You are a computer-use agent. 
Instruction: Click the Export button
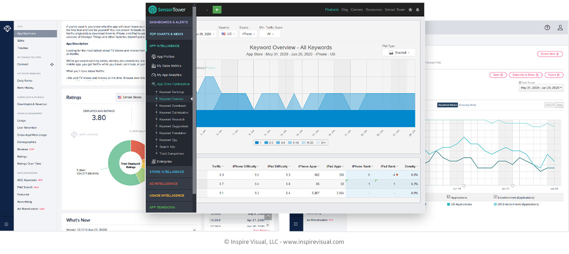tap(554, 75)
